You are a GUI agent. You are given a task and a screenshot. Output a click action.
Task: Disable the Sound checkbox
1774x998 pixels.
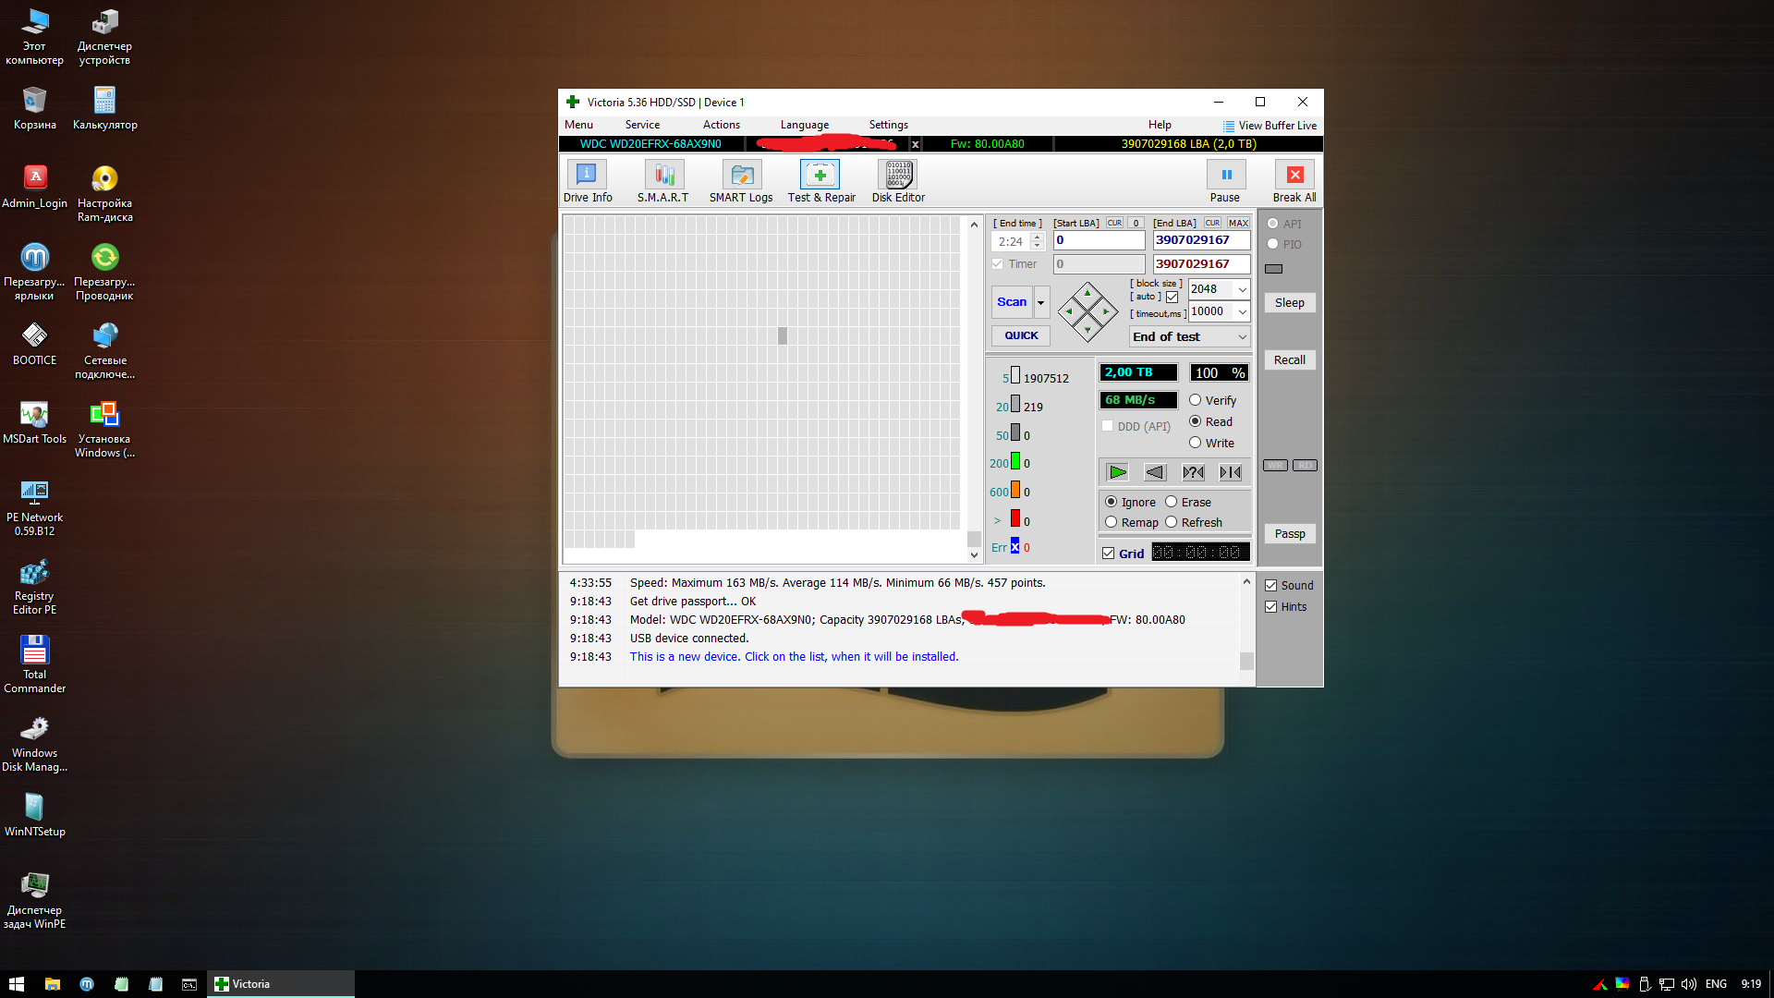(x=1271, y=586)
